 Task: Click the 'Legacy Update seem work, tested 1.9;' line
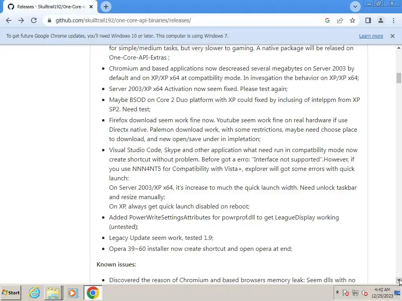[x=161, y=238]
